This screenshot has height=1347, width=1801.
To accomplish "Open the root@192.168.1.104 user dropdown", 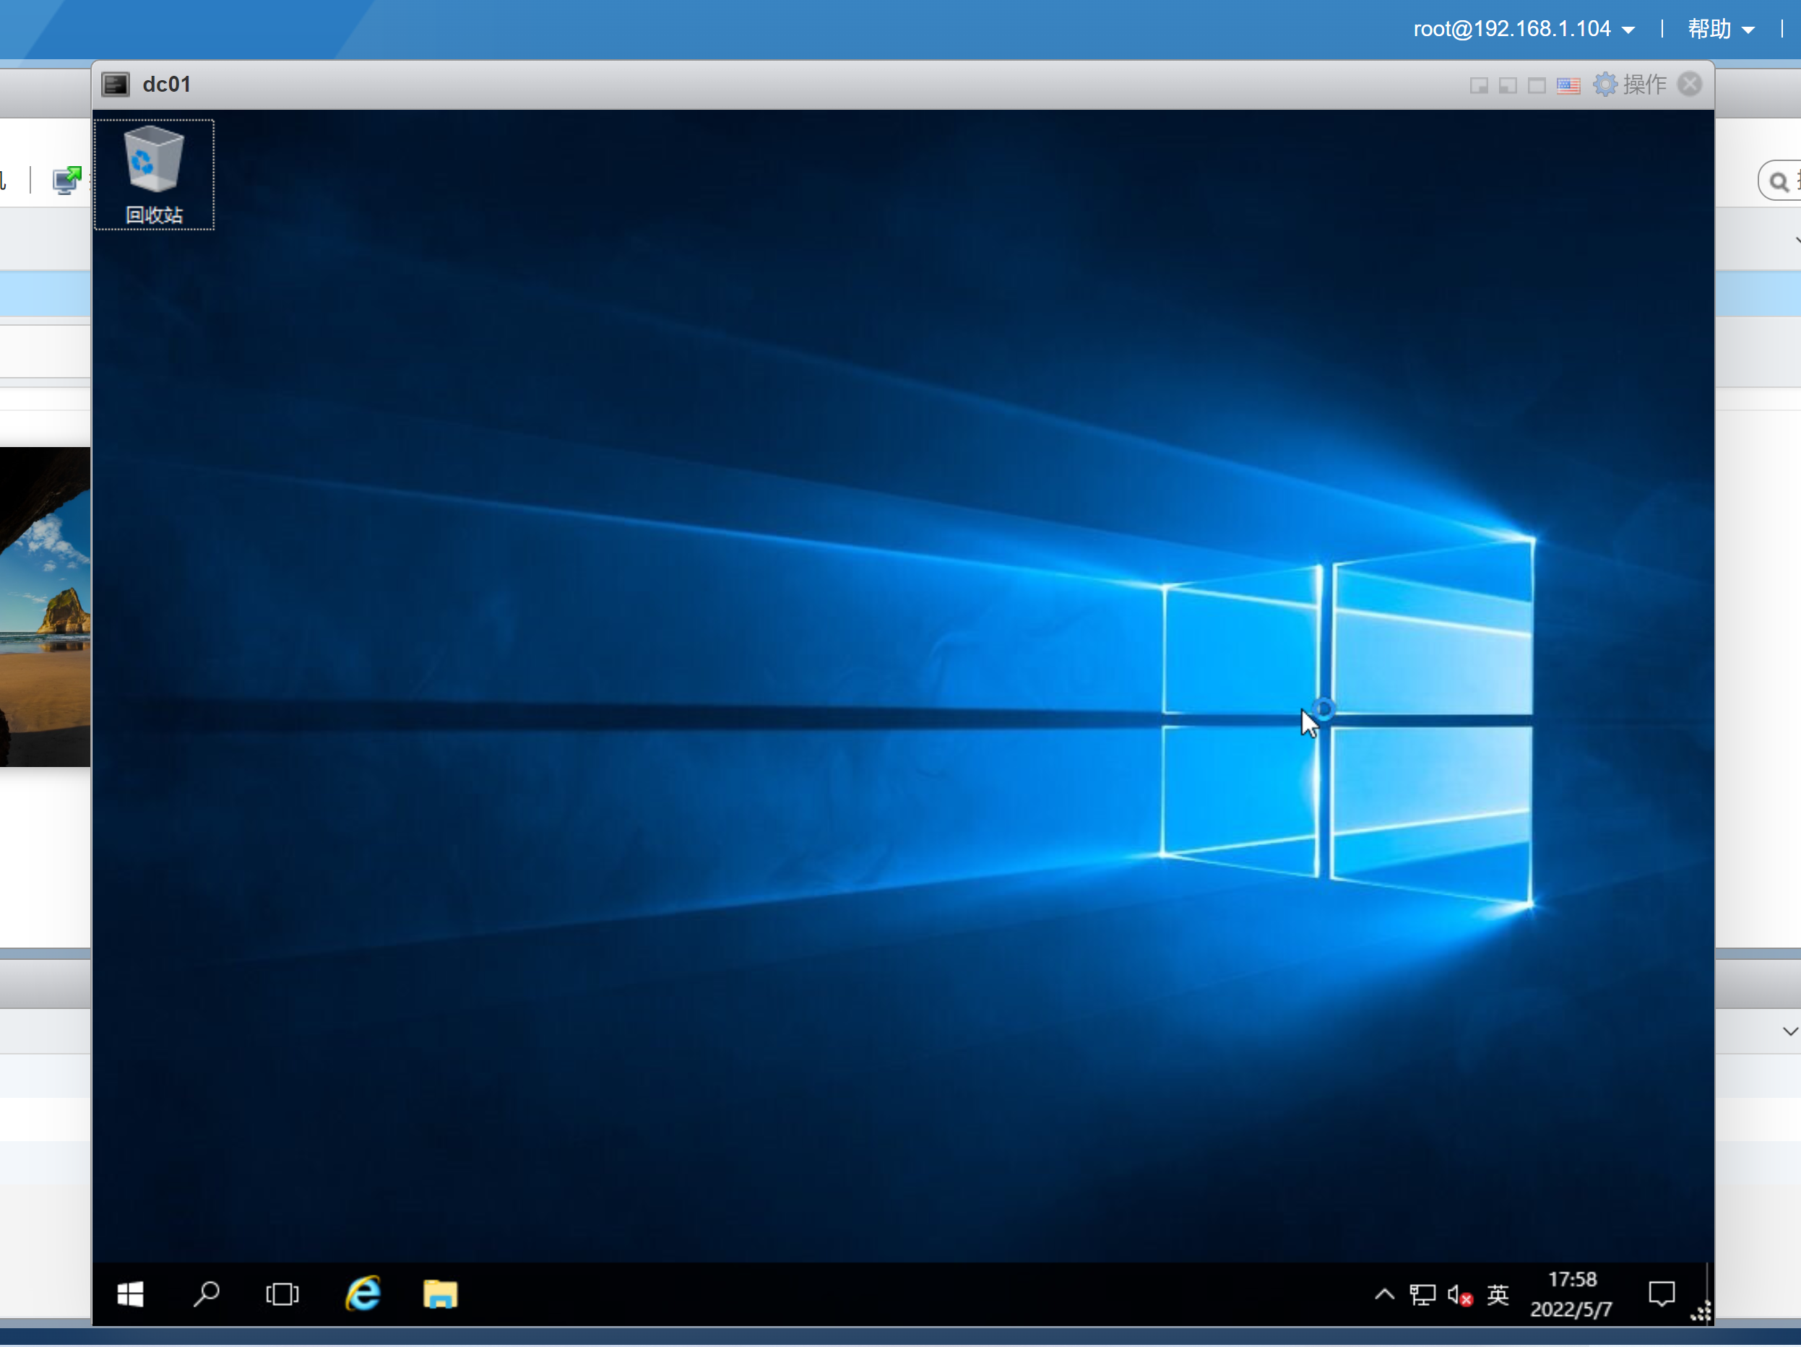I will 1523,30.
